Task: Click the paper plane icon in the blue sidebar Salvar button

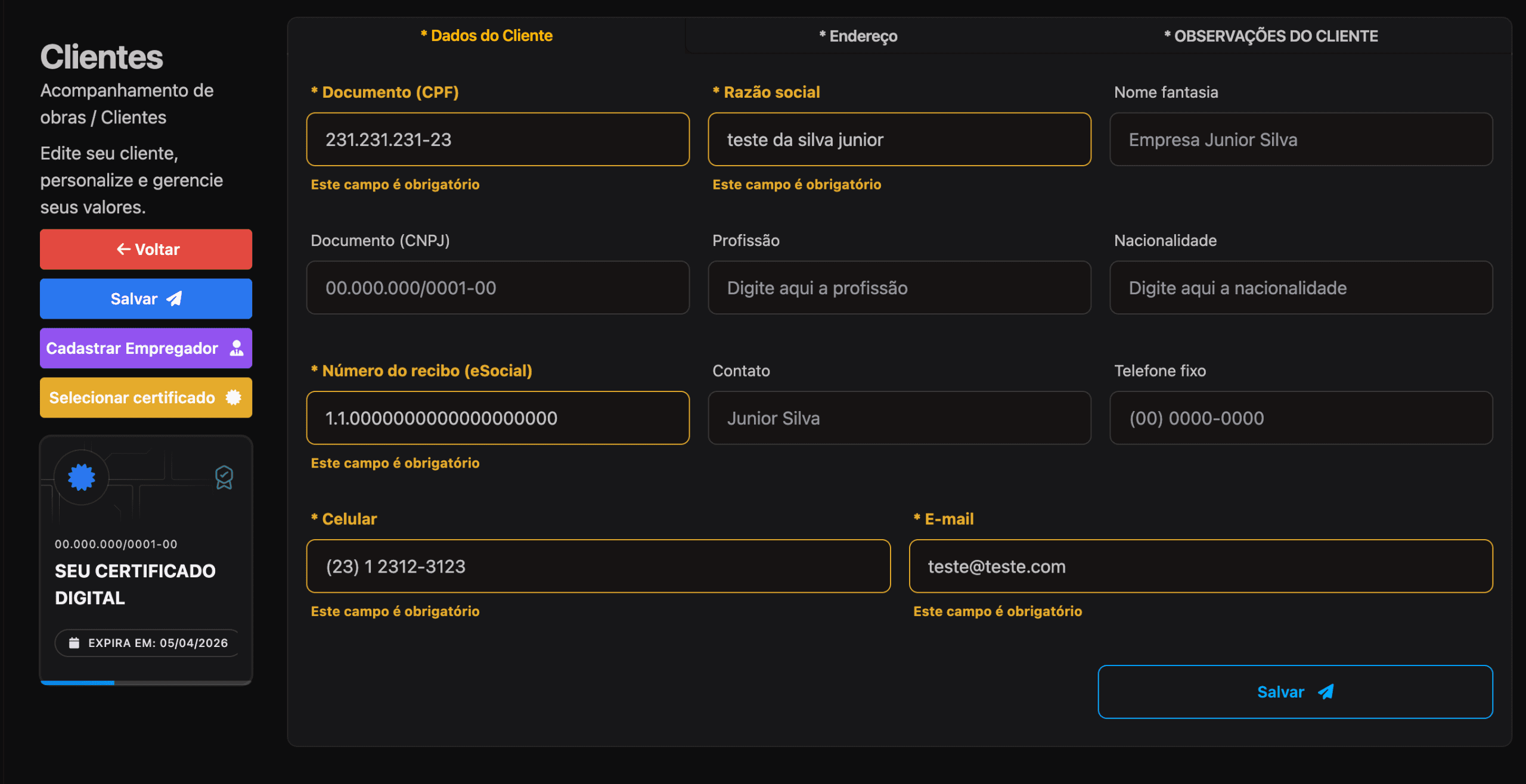Action: (x=174, y=298)
